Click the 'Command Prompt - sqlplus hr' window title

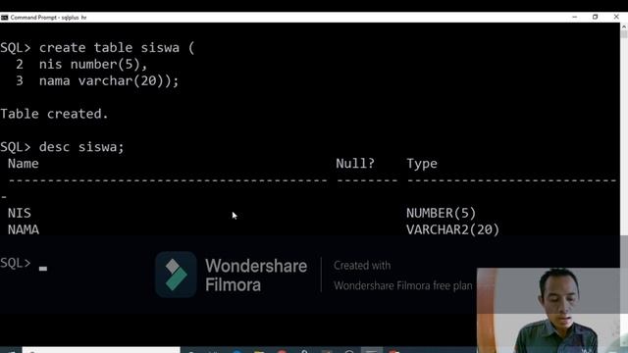point(48,18)
